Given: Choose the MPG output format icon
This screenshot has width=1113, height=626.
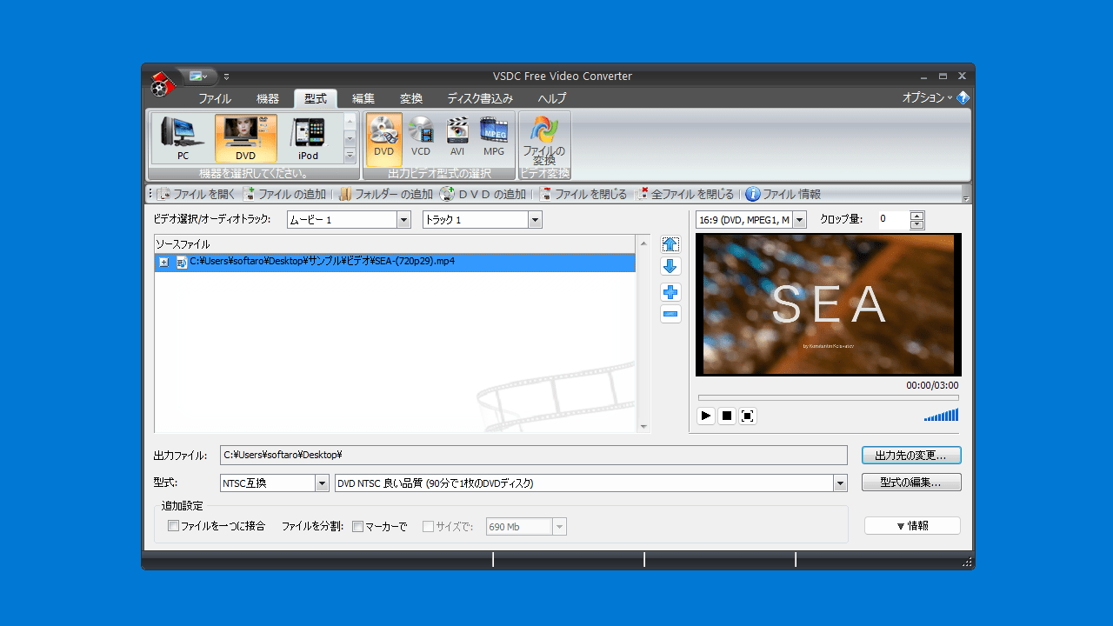Looking at the screenshot, I should pos(494,138).
